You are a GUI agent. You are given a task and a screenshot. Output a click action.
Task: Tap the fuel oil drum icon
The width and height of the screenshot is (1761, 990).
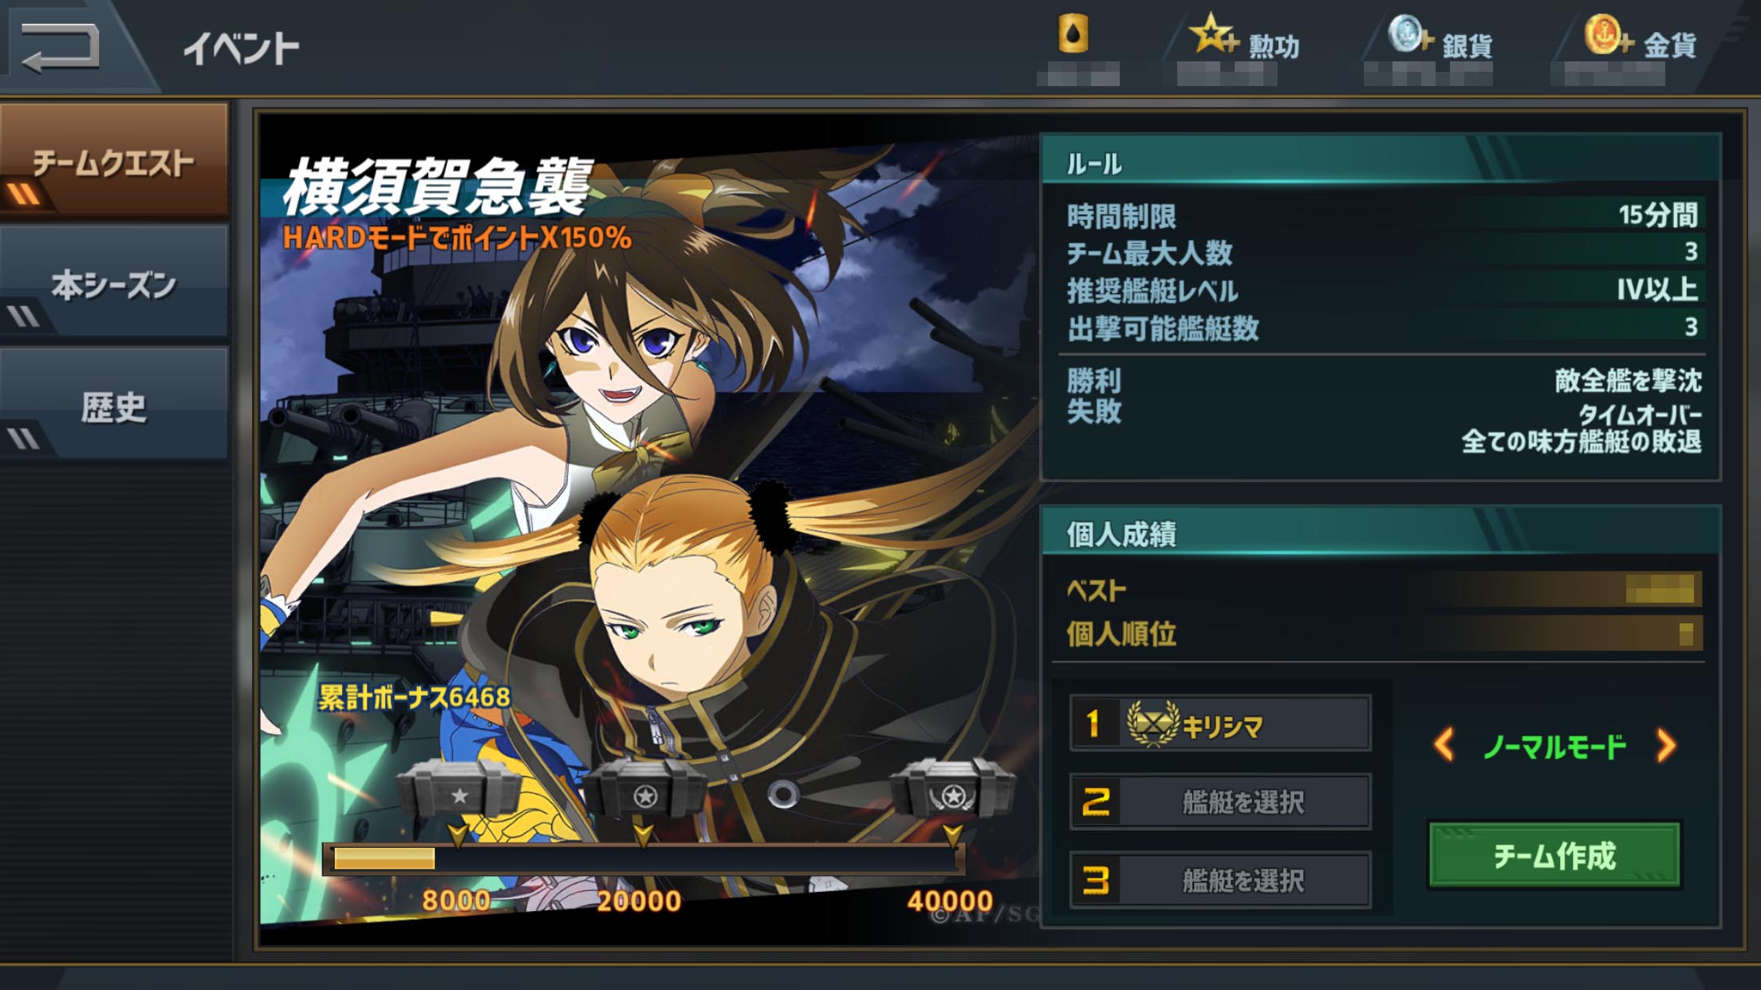(x=1073, y=34)
